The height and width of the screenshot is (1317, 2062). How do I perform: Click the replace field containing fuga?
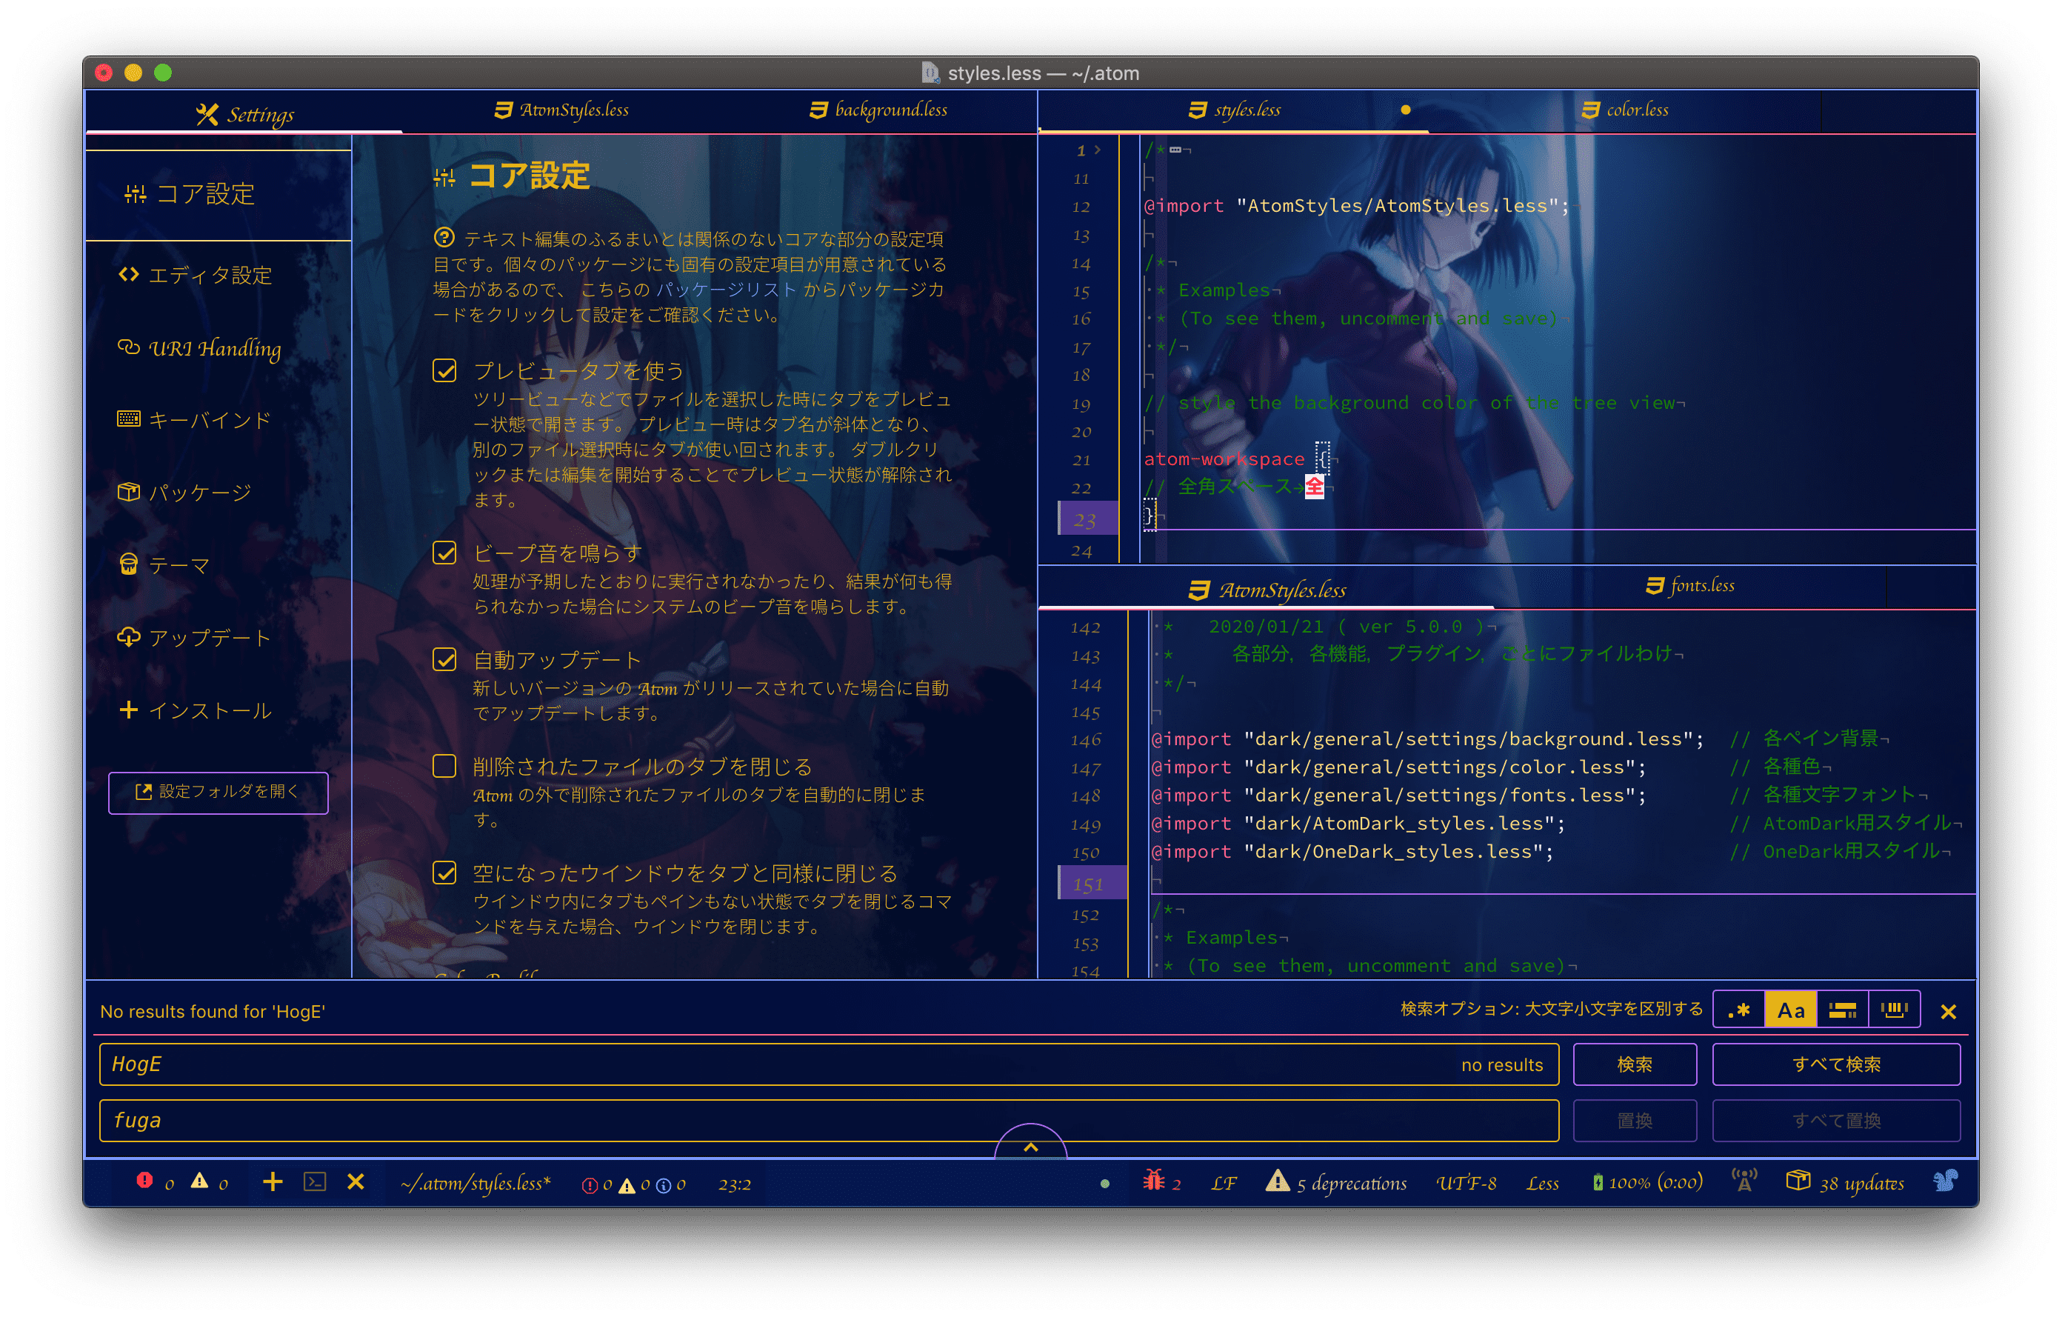[x=829, y=1121]
